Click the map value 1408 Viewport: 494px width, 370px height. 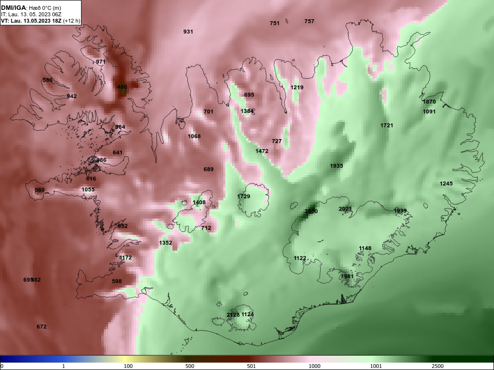coord(199,202)
